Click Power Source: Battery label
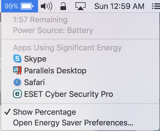The height and width of the screenshot is (131, 160). (53, 30)
